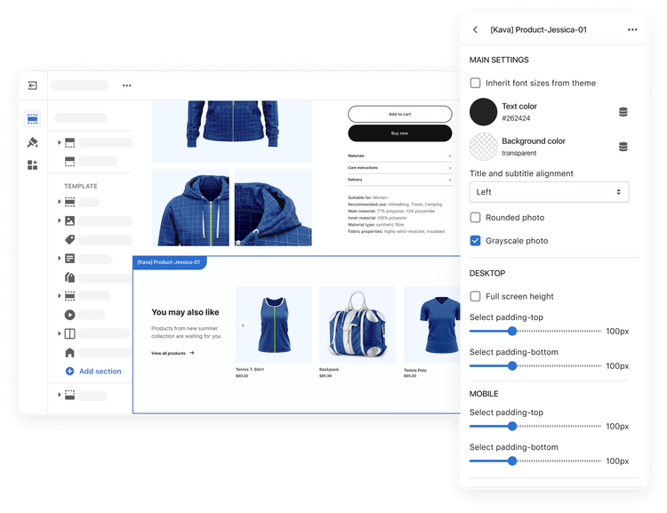Click the Backpack product thumbnail
The image size is (667, 513).
click(x=357, y=325)
